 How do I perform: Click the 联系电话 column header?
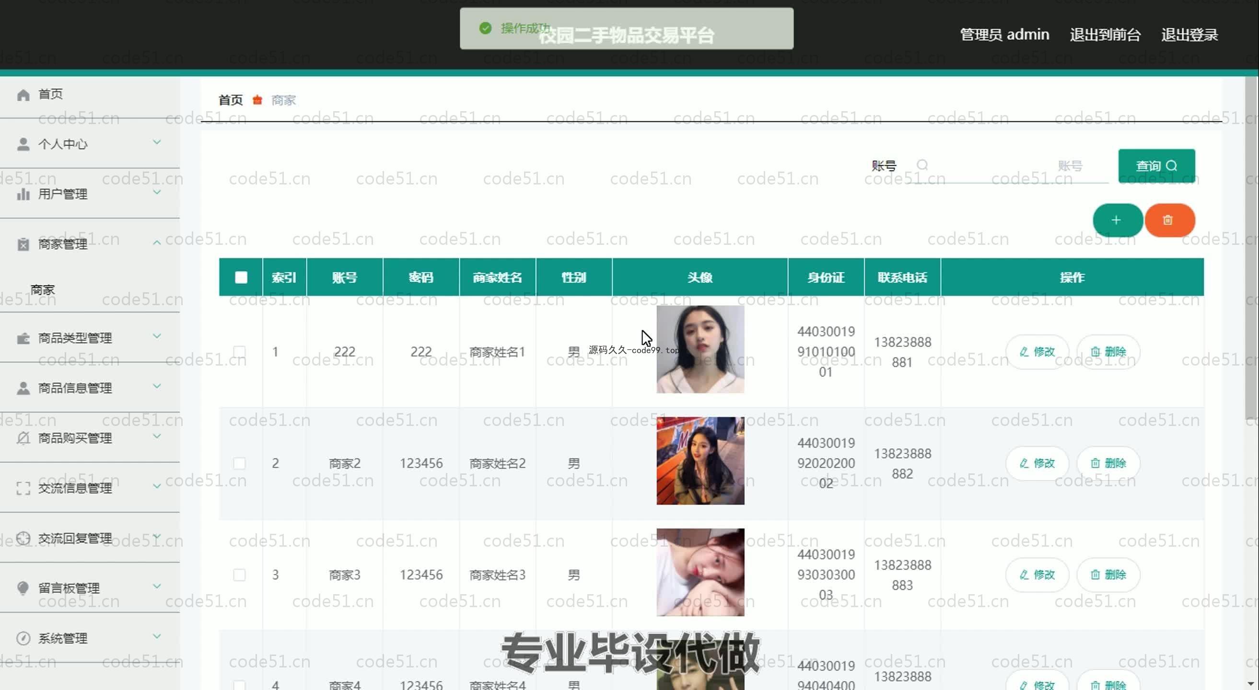[902, 277]
